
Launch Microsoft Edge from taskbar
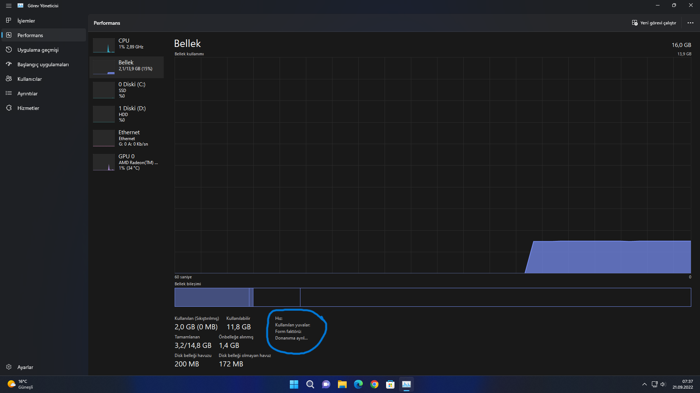358,384
